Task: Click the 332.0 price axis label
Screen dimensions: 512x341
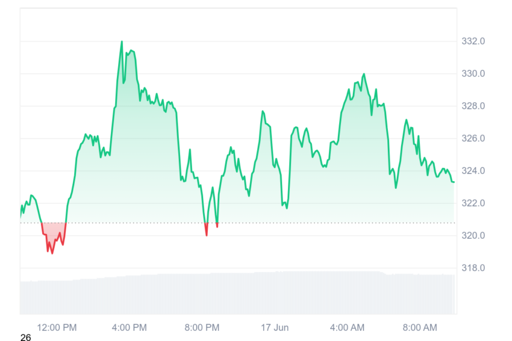Action: (473, 41)
